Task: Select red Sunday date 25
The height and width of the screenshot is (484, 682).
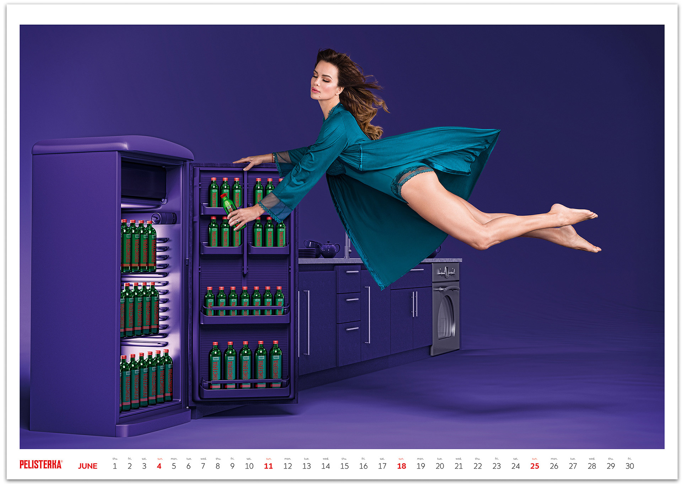Action: pos(535,466)
